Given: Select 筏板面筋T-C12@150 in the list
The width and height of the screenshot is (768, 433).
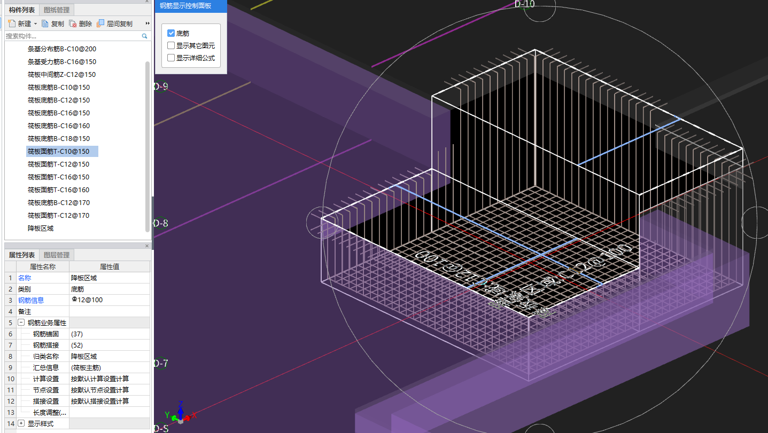Looking at the screenshot, I should click(x=59, y=164).
